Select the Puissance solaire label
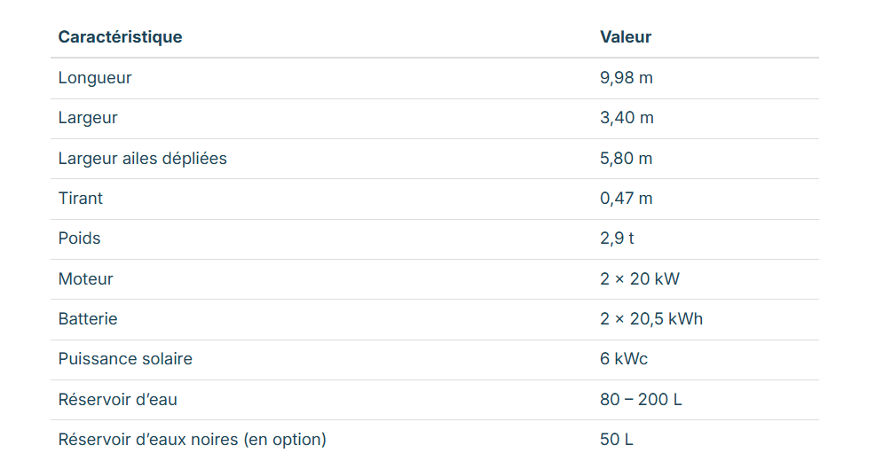 [125, 359]
